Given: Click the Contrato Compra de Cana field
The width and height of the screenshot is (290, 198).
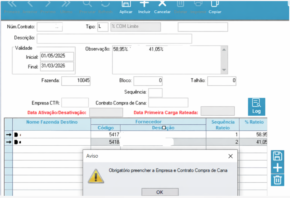Looking at the screenshot, I should [x=168, y=103].
